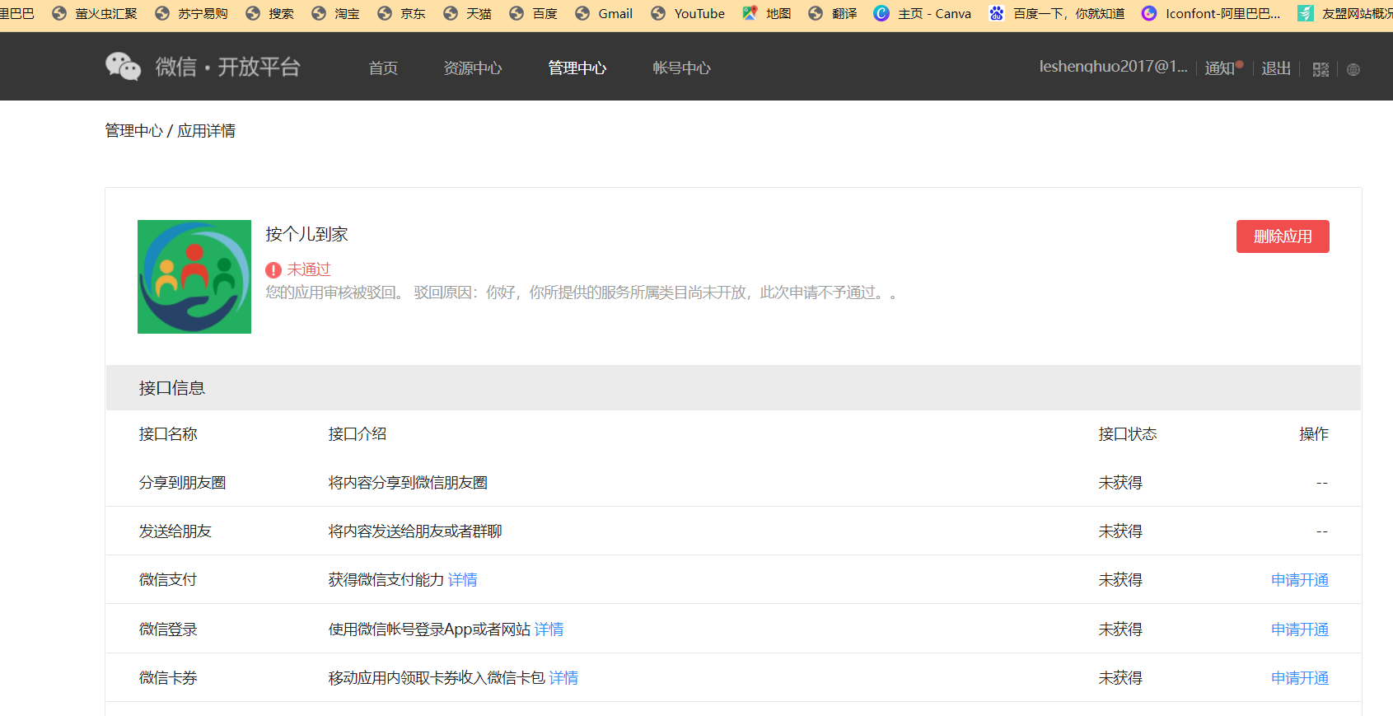Click the 驳回原因 rejection message text
The height and width of the screenshot is (716, 1393).
[581, 292]
